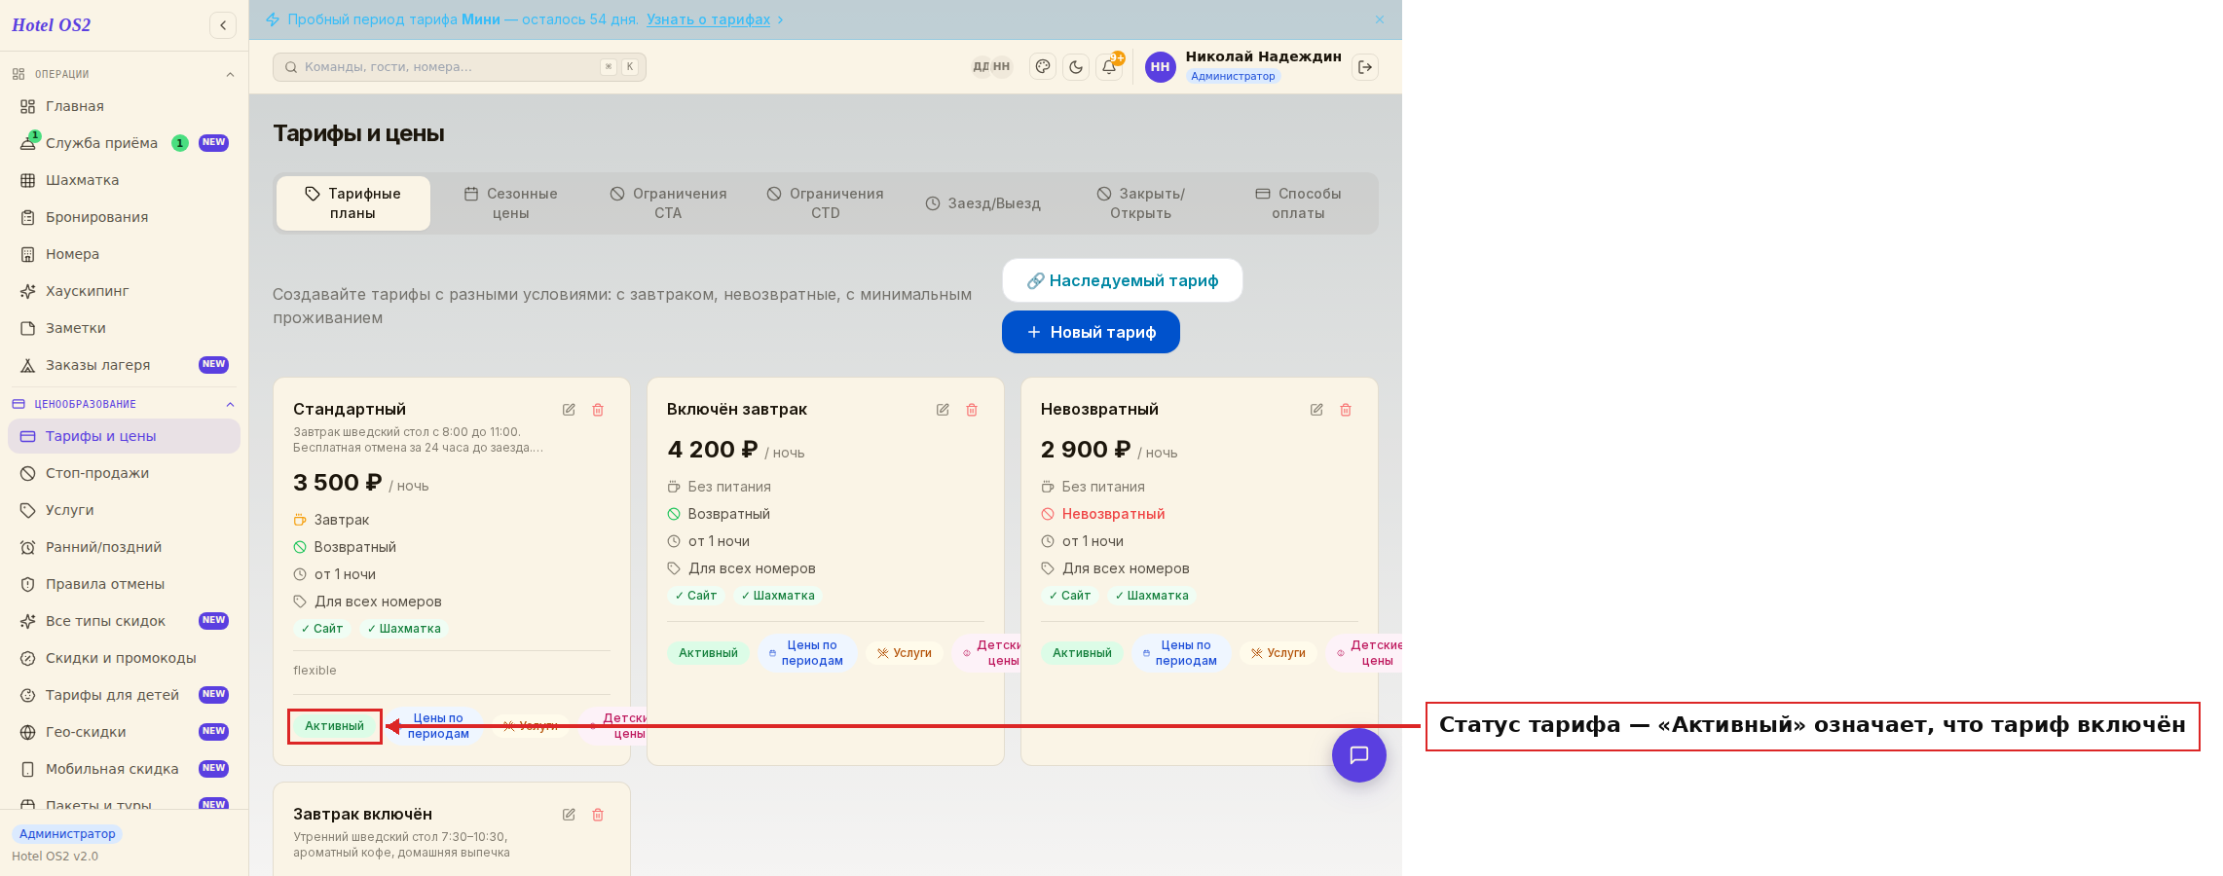Collapse the ЦЕНООБРАЗОВАНИЕ sidebar section
Image resolution: width=2223 pixels, height=876 pixels.
230,404
